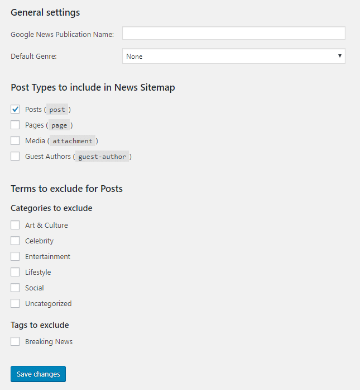Enable the Pages post type checkbox
This screenshot has height=390, width=360.
tap(15, 125)
